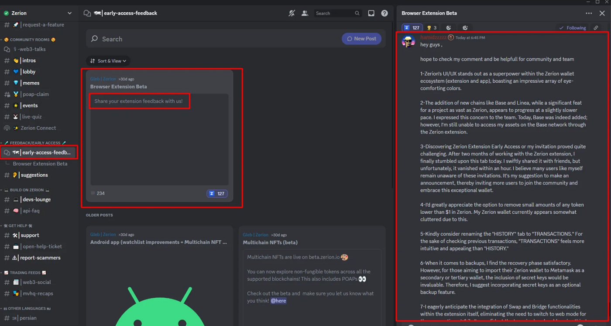Maximize the Discord window

pyautogui.click(x=597, y=2)
